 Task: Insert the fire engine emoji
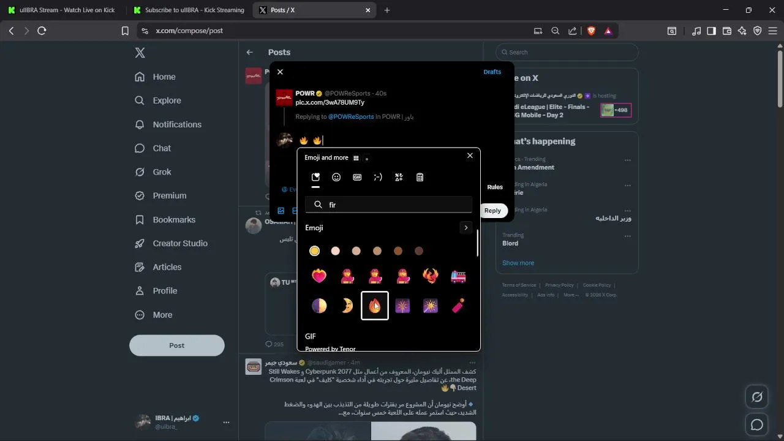coord(458,276)
